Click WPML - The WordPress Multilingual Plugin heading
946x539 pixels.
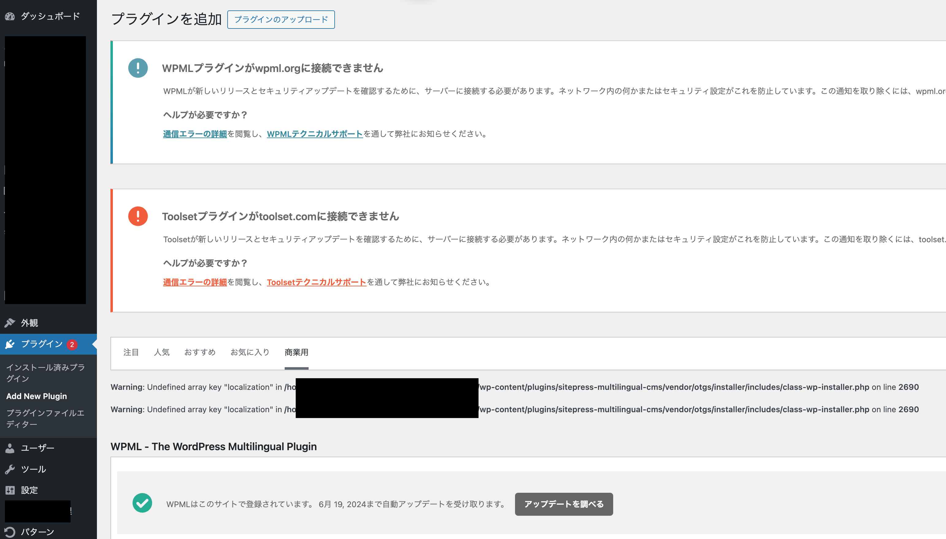point(213,447)
